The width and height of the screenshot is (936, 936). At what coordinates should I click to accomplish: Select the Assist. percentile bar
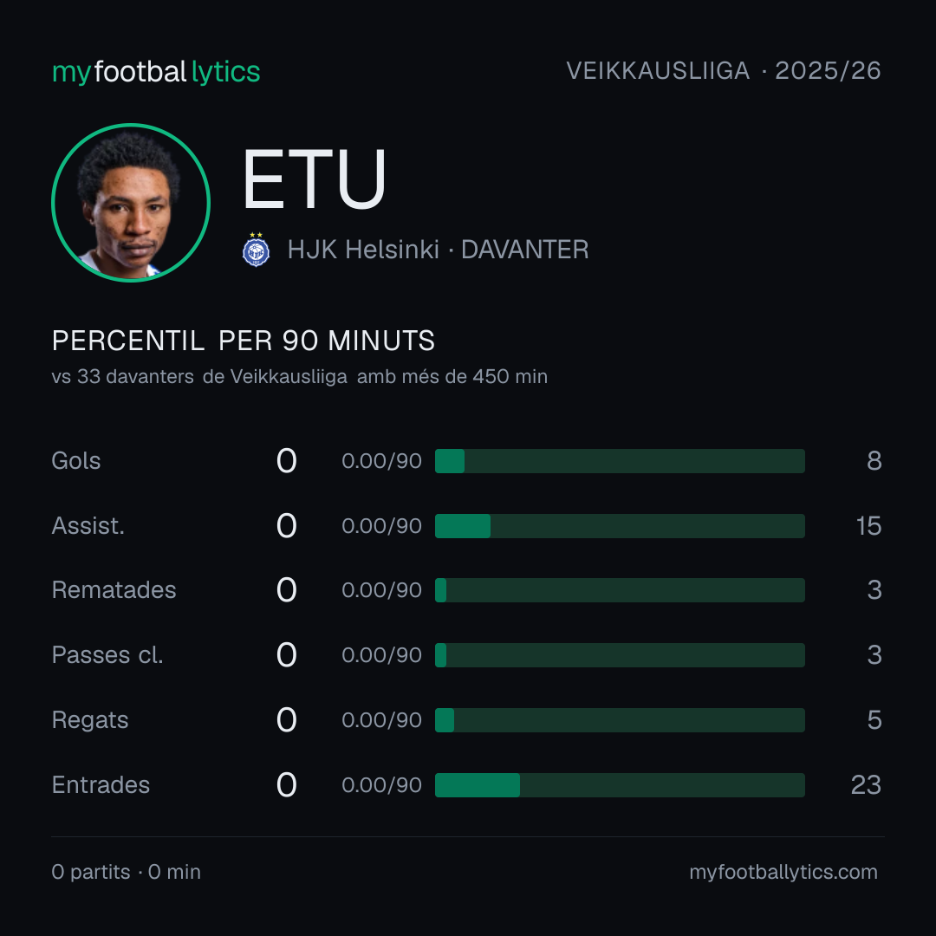[x=620, y=526]
